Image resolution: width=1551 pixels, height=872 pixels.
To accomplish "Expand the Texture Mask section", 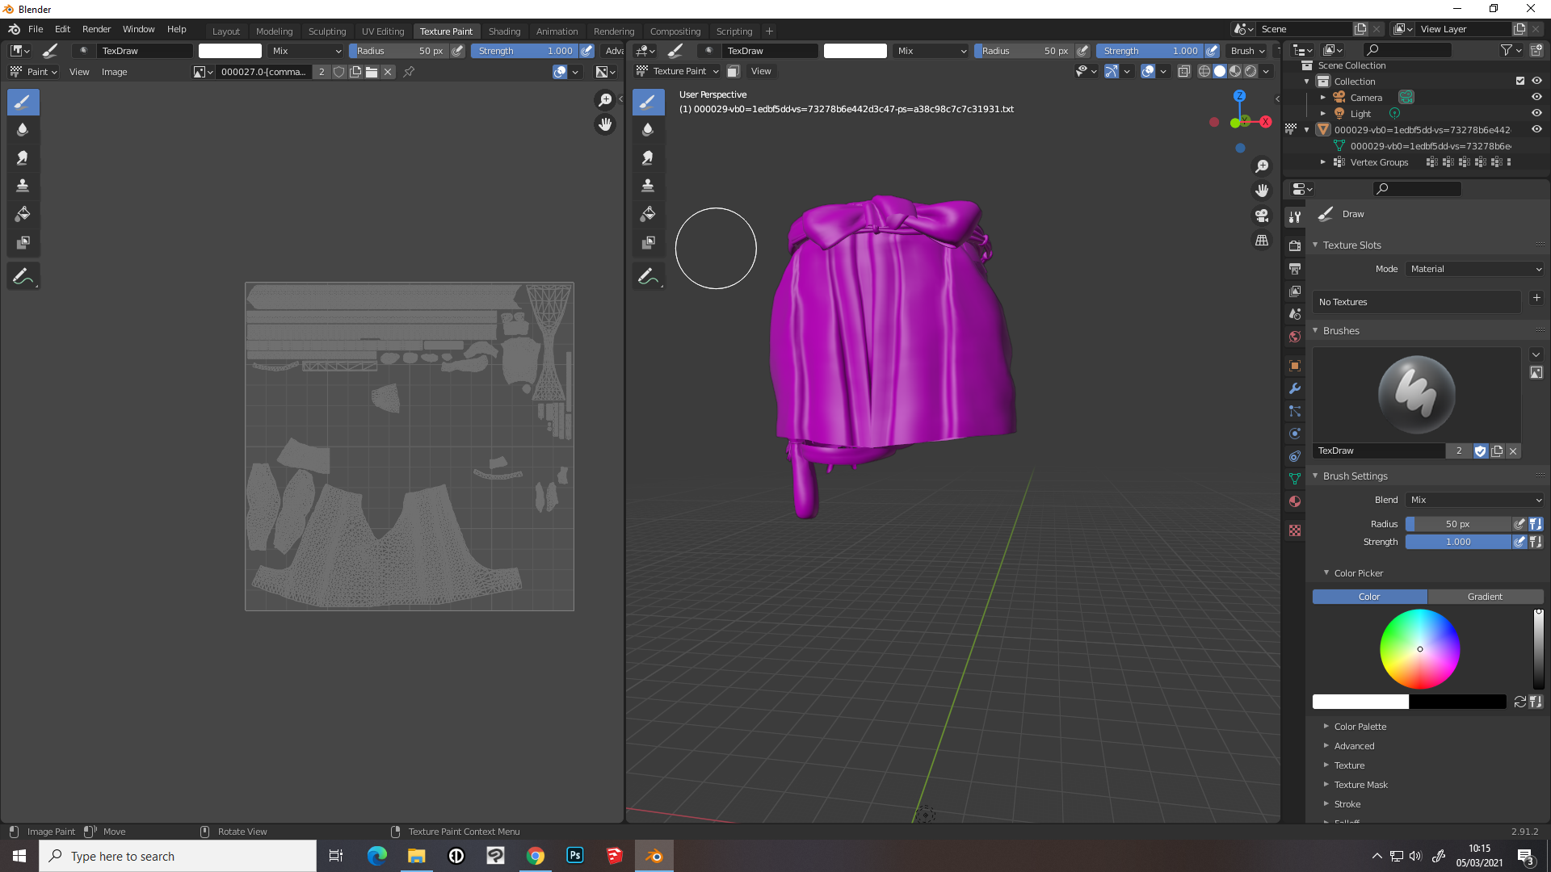I will click(1361, 785).
